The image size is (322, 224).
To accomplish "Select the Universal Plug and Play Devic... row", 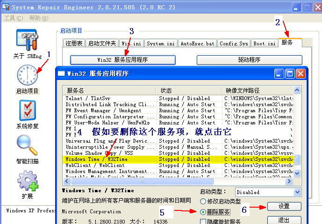I will pos(178,141).
